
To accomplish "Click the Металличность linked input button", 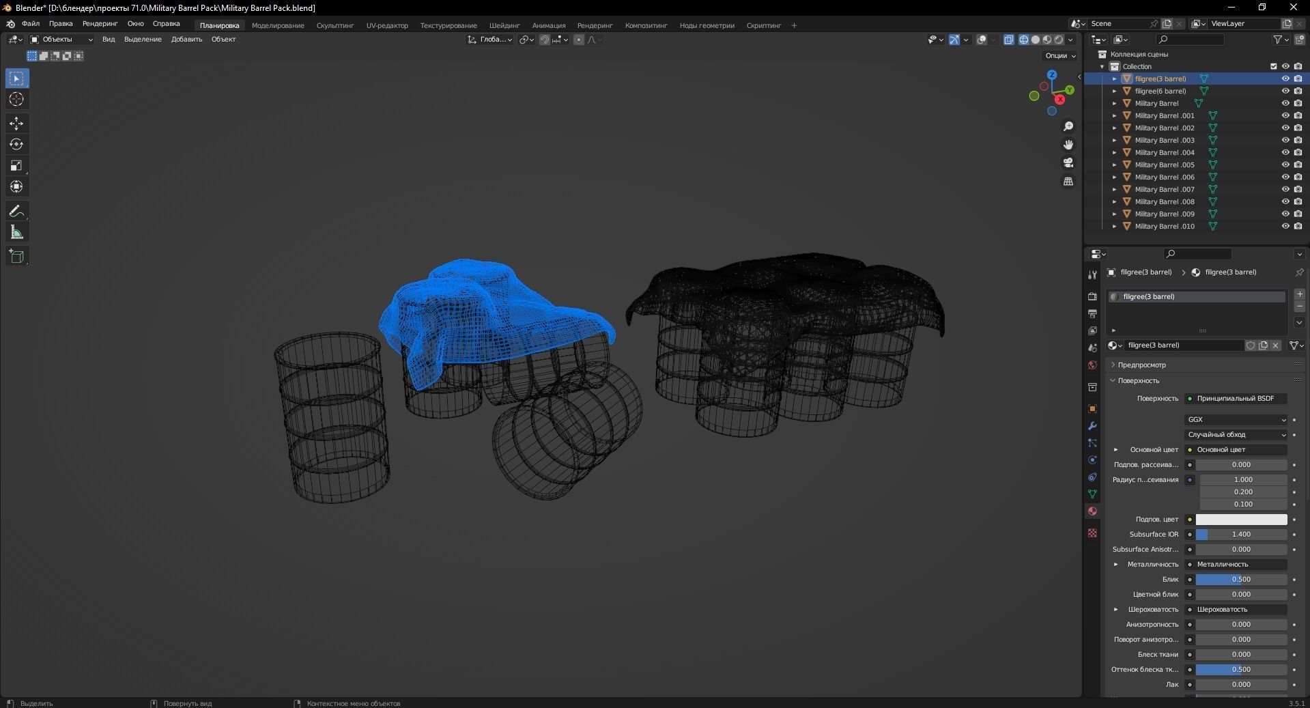I will pos(1236,565).
